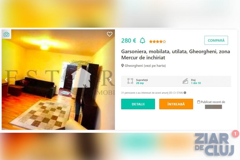Image resolution: width=240 pixels, height=160 pixels.
Task: Open the DETALII button
Action: tap(138, 104)
